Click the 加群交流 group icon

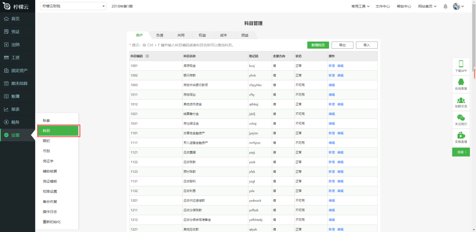tap(461, 100)
